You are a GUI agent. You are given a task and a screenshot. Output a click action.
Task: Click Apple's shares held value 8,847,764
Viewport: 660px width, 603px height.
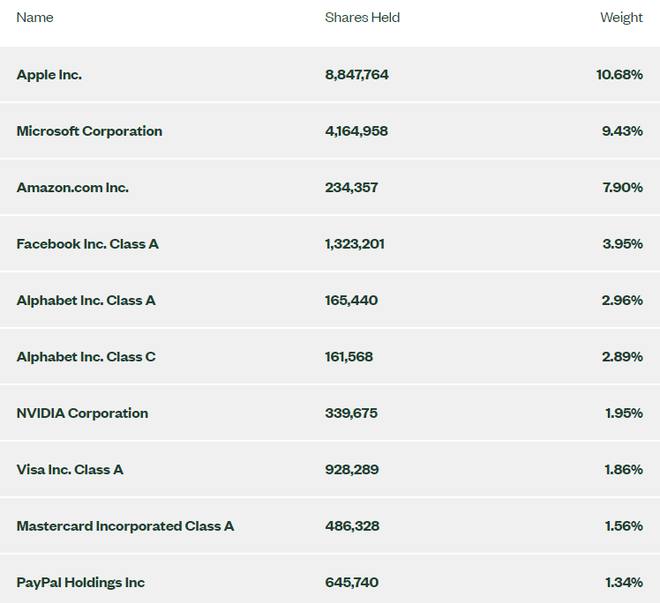357,74
